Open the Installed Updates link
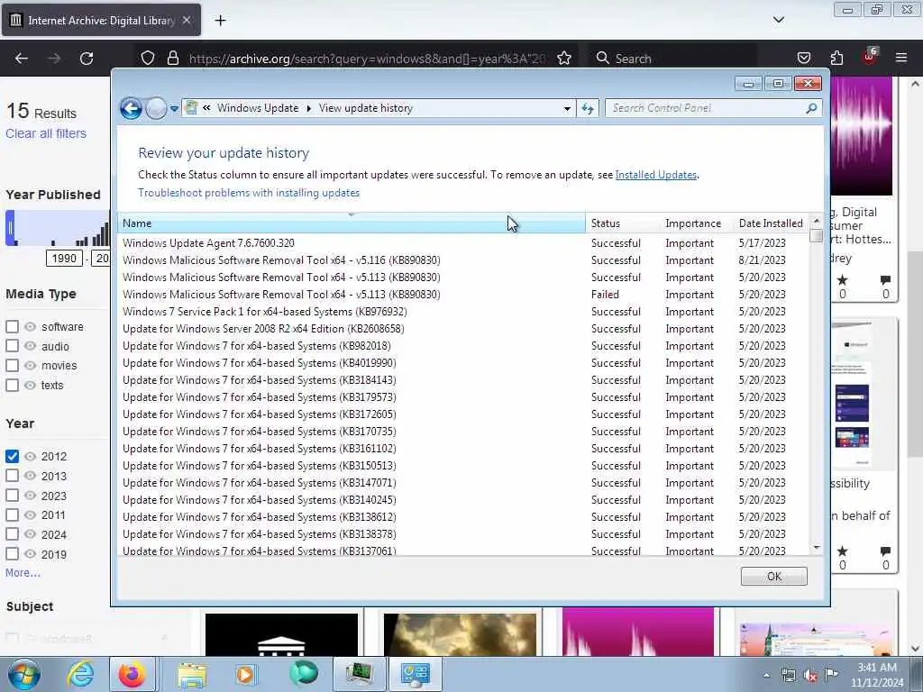The image size is (923, 692). click(656, 175)
